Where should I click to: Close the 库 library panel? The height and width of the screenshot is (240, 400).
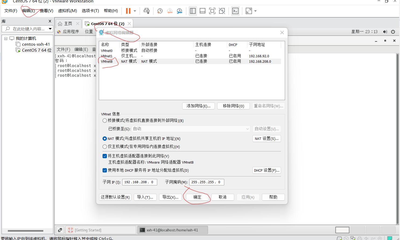click(50, 21)
